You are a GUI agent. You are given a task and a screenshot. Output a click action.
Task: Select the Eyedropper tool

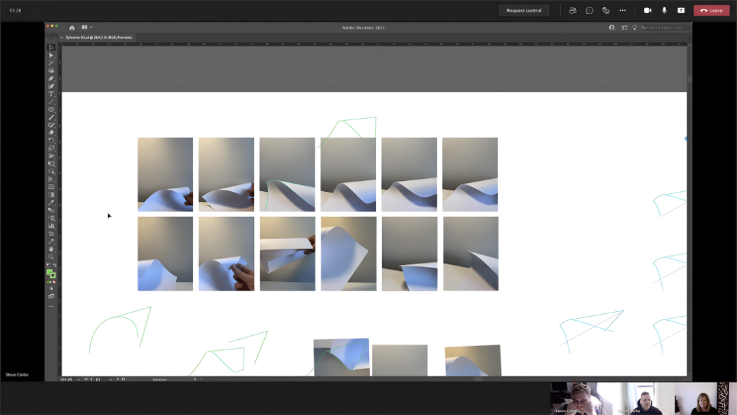pos(51,203)
